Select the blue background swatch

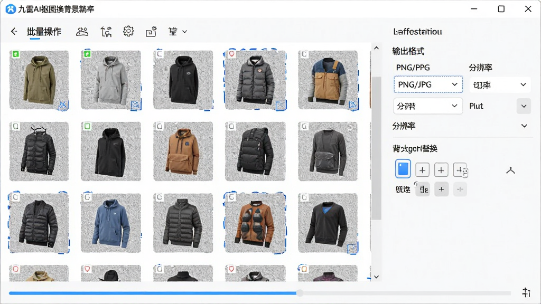click(x=403, y=169)
